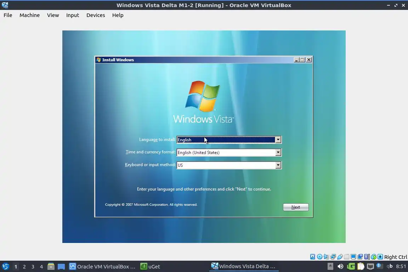Toggle the mouse integration status icon
This screenshot has width=408, height=272.
click(x=374, y=257)
